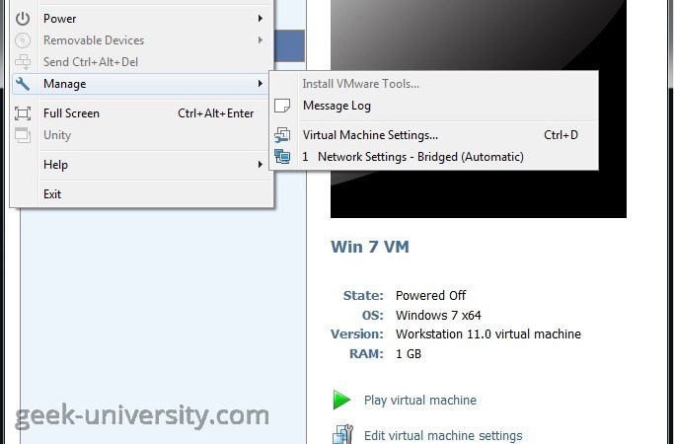Expand the Help submenu arrow
674x444 pixels.
click(261, 165)
